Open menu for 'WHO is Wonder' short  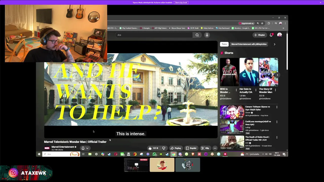[x=236, y=90]
